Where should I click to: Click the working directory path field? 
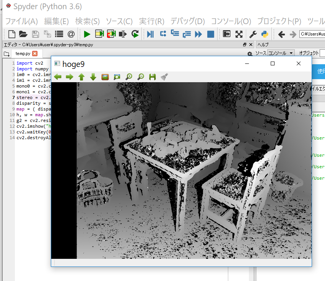point(312,34)
